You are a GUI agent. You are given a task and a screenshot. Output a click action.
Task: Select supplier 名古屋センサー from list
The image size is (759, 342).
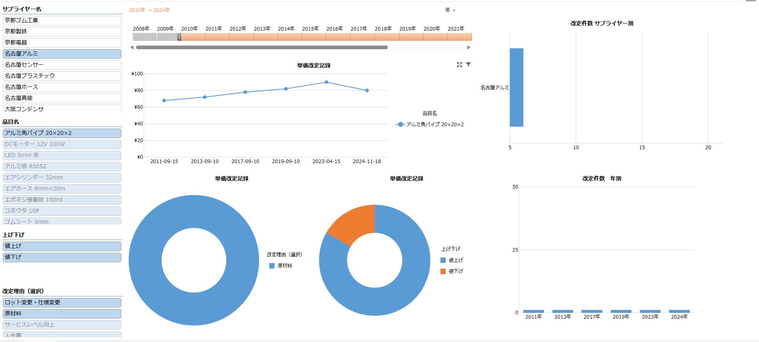tap(62, 65)
